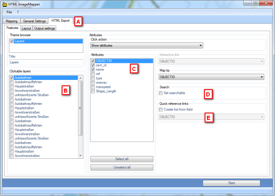
Task: Open the File menu
Action: click(9, 12)
